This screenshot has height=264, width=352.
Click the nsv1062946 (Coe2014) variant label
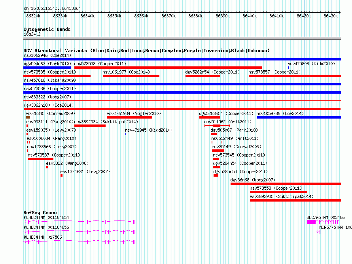point(47,55)
